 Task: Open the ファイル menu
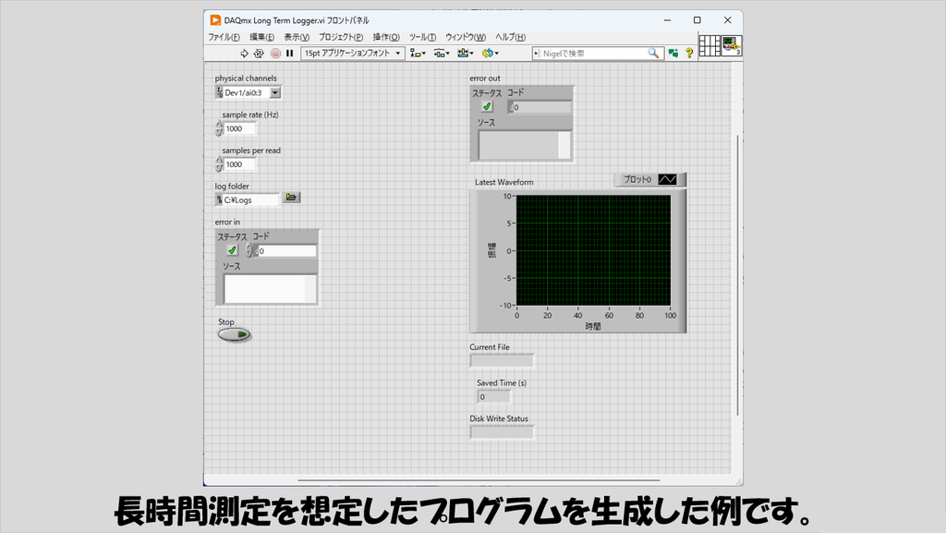pyautogui.click(x=224, y=37)
